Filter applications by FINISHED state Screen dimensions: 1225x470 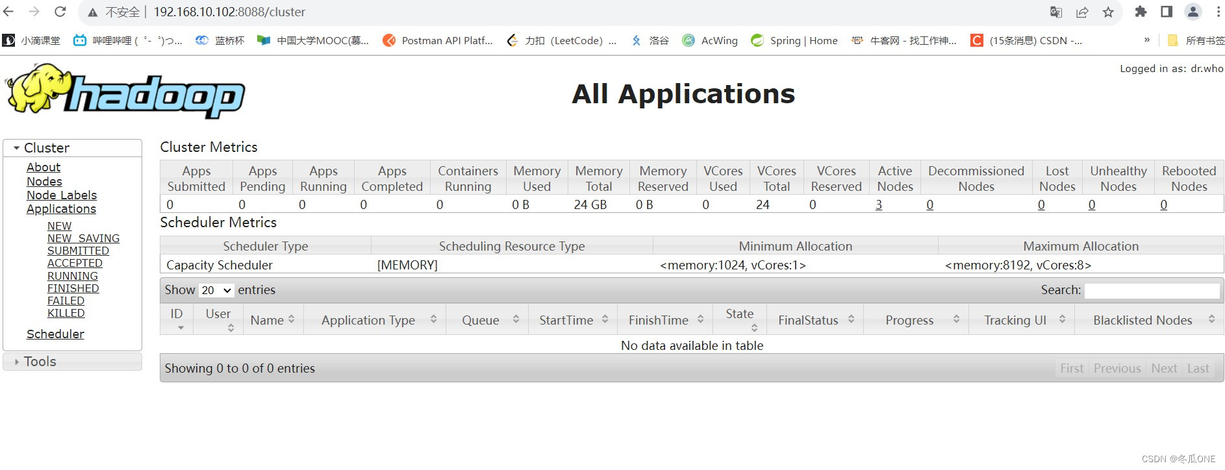click(73, 288)
